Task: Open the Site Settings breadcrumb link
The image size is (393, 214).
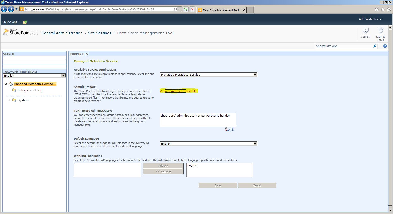Action: click(x=99, y=33)
